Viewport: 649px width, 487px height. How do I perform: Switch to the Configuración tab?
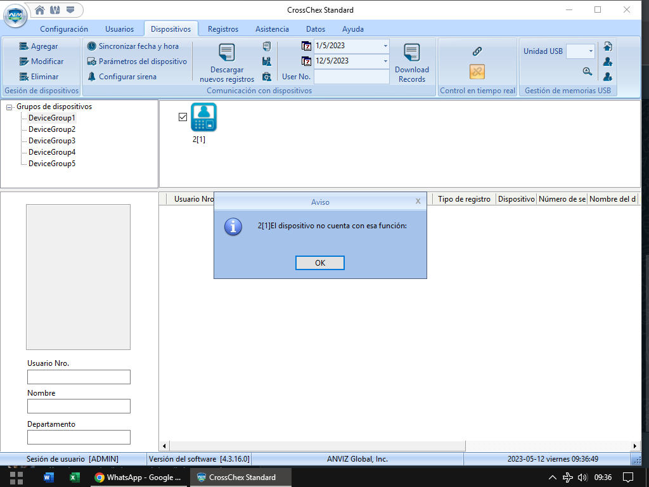(64, 29)
